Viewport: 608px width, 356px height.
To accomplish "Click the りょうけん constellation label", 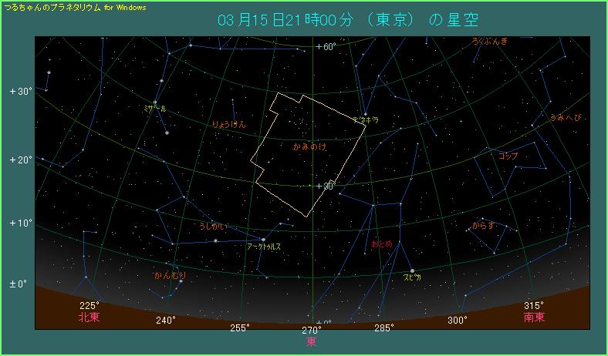I will pyautogui.click(x=229, y=123).
